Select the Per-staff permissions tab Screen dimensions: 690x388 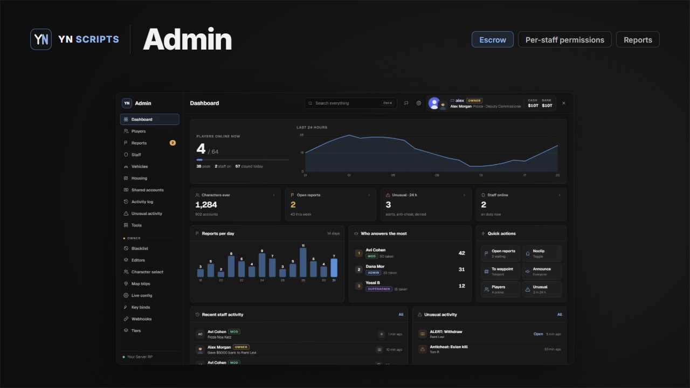click(x=565, y=39)
